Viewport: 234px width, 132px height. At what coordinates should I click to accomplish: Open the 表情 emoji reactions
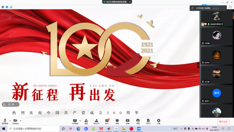[138, 121]
